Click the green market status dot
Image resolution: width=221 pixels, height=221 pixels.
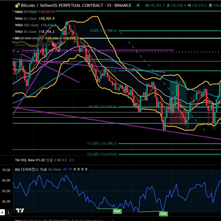pos(138,5)
